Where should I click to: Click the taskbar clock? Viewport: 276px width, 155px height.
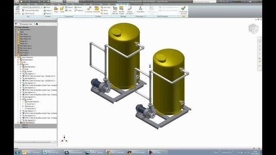coord(255,152)
